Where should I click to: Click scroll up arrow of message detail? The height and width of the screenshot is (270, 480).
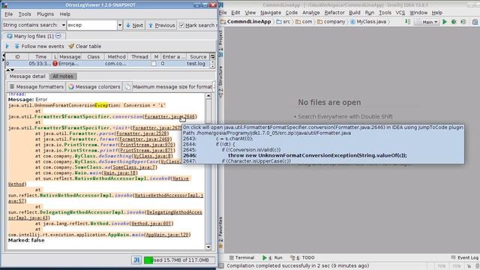point(208,96)
